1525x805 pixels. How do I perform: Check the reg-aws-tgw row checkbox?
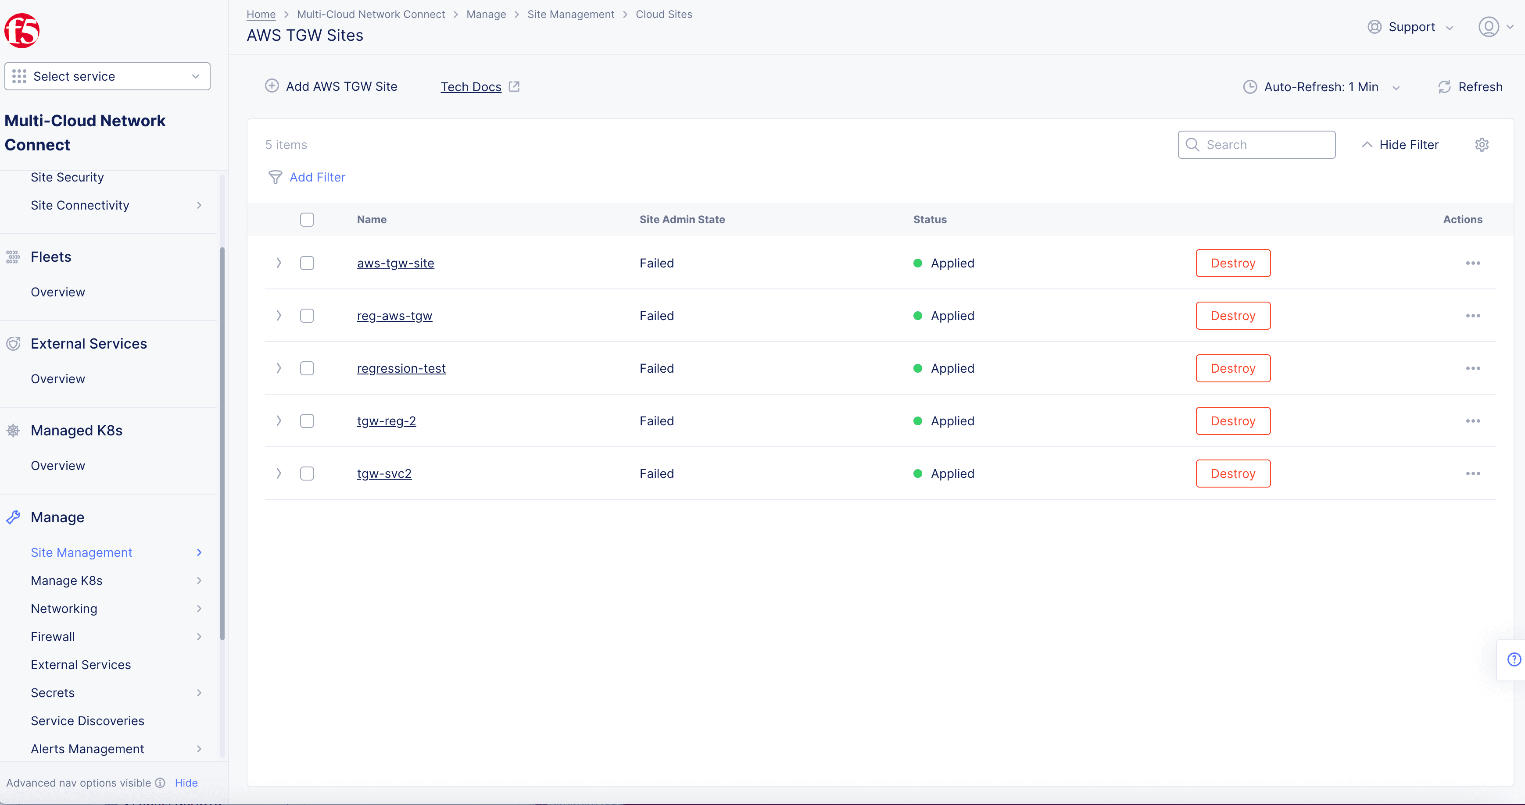pyautogui.click(x=307, y=316)
